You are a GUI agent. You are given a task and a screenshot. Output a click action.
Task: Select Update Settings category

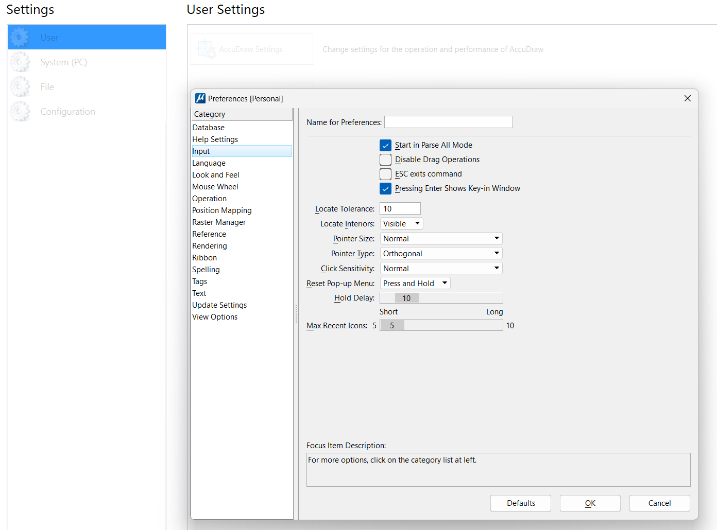point(242,305)
